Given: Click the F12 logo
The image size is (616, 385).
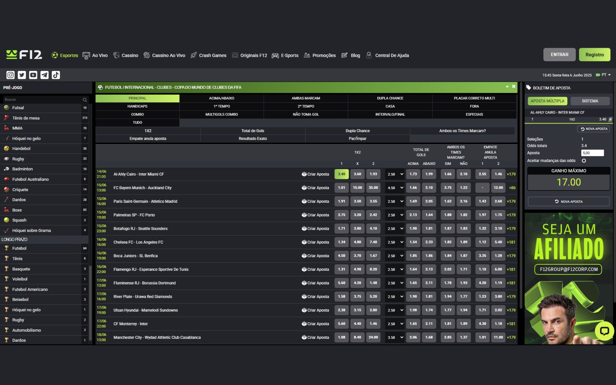Looking at the screenshot, I should coord(23,55).
